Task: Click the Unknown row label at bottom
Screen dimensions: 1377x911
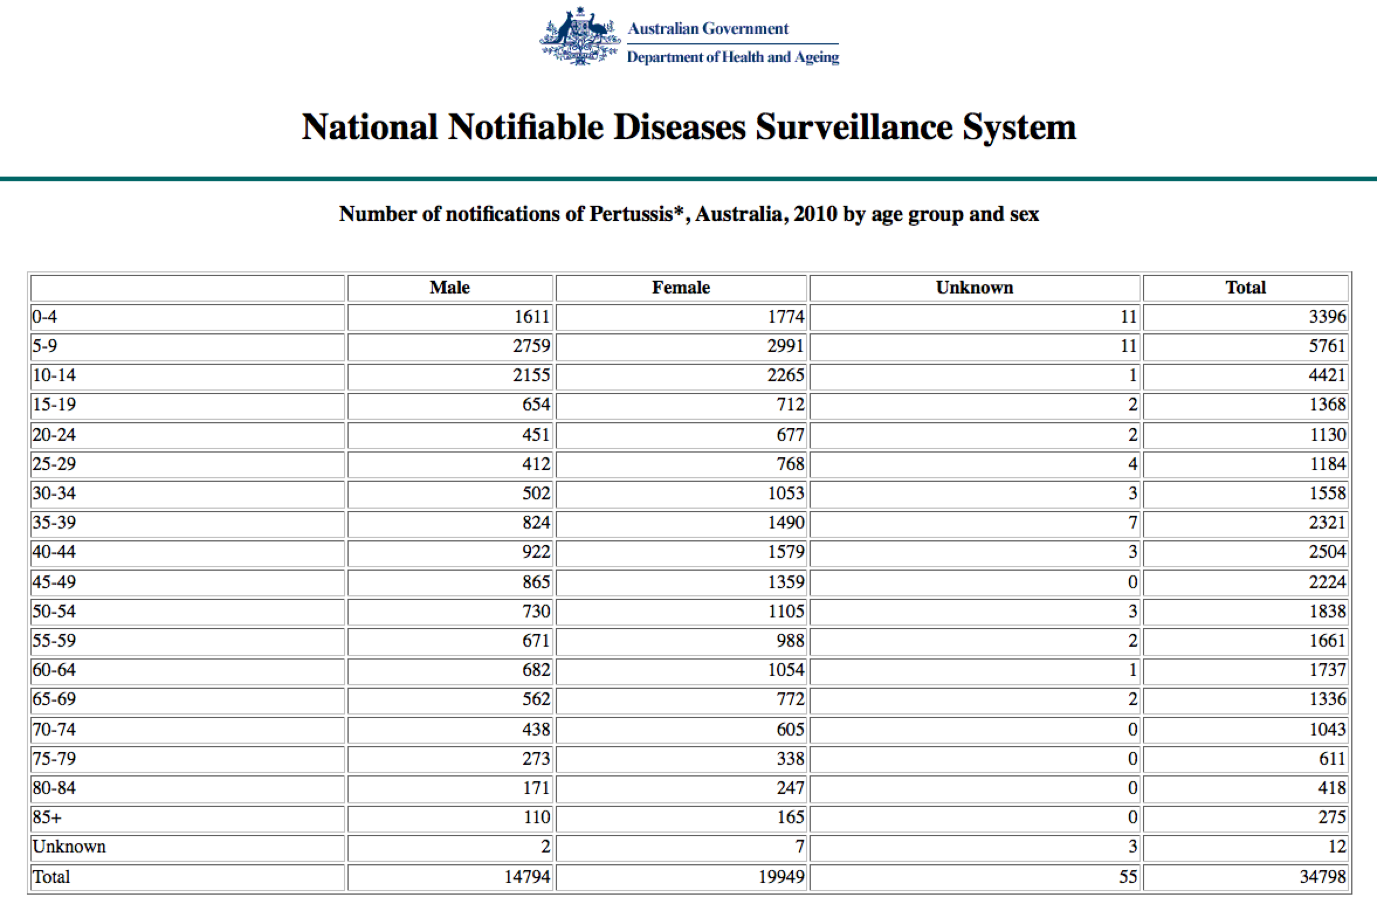Action: click(x=69, y=847)
